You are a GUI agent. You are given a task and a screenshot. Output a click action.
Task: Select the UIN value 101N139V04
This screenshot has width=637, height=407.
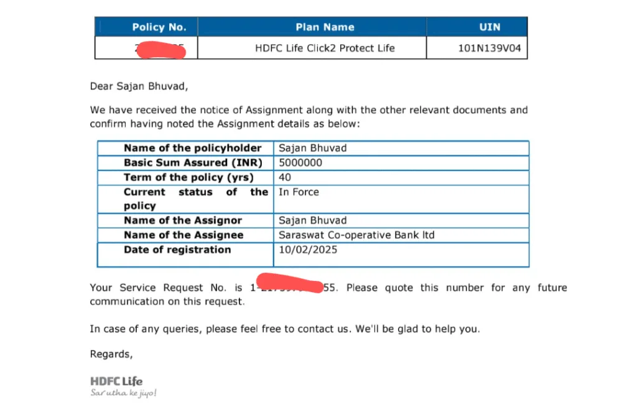[490, 48]
